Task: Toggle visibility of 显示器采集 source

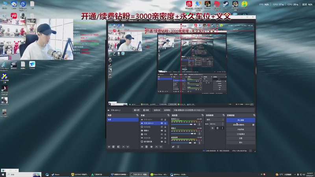Action: click(162, 142)
